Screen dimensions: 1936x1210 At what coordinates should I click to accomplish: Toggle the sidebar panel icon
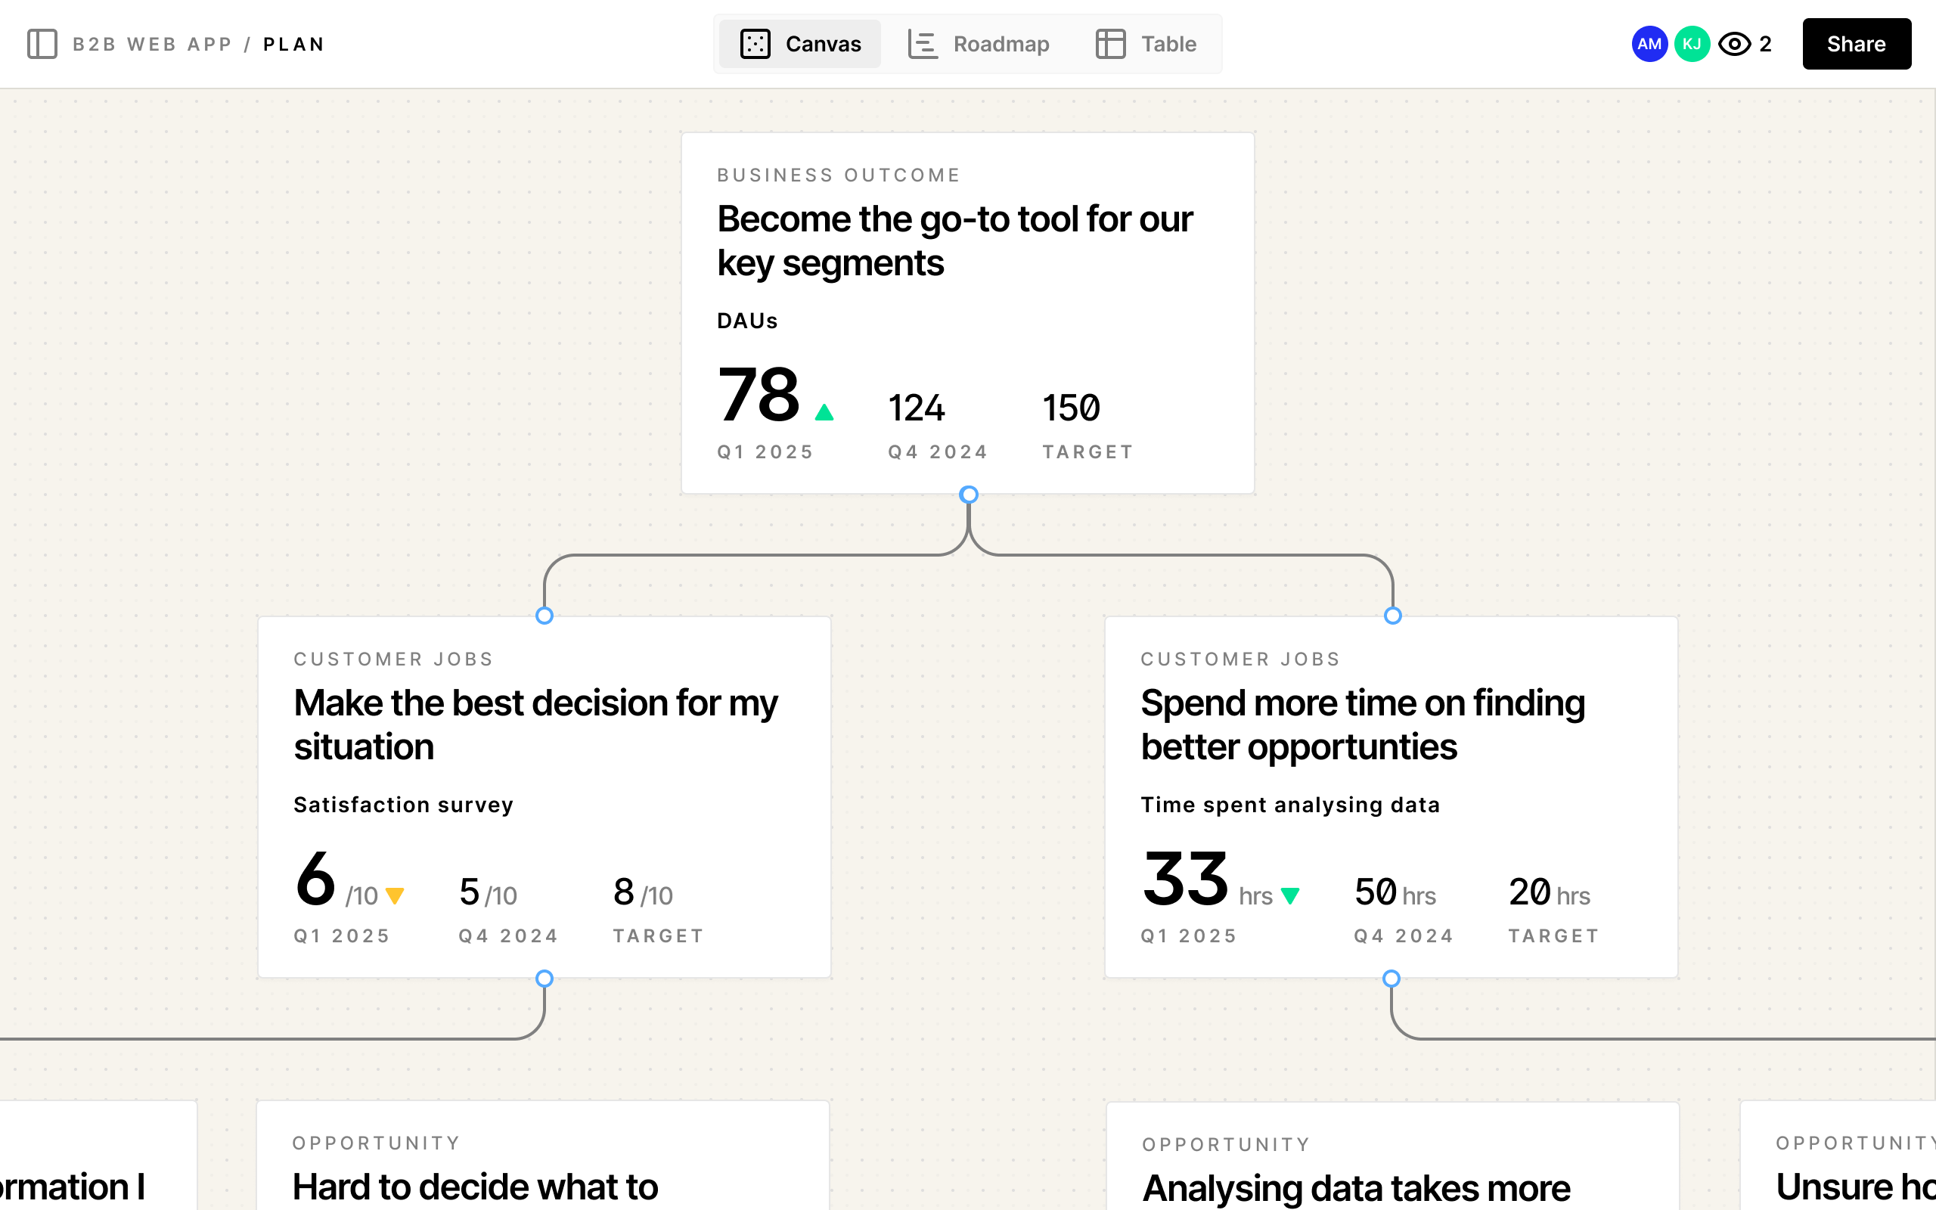tap(42, 44)
